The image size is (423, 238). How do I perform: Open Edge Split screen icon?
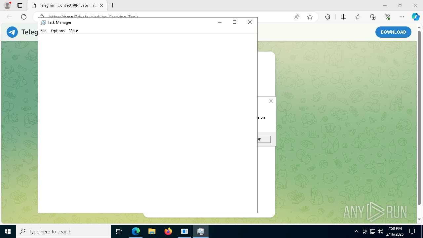click(343, 17)
